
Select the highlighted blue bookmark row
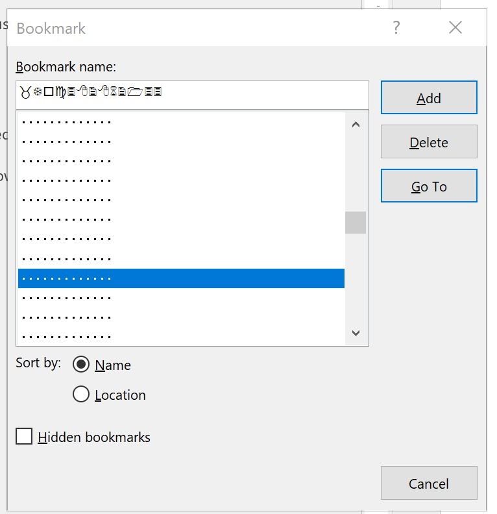(x=181, y=278)
